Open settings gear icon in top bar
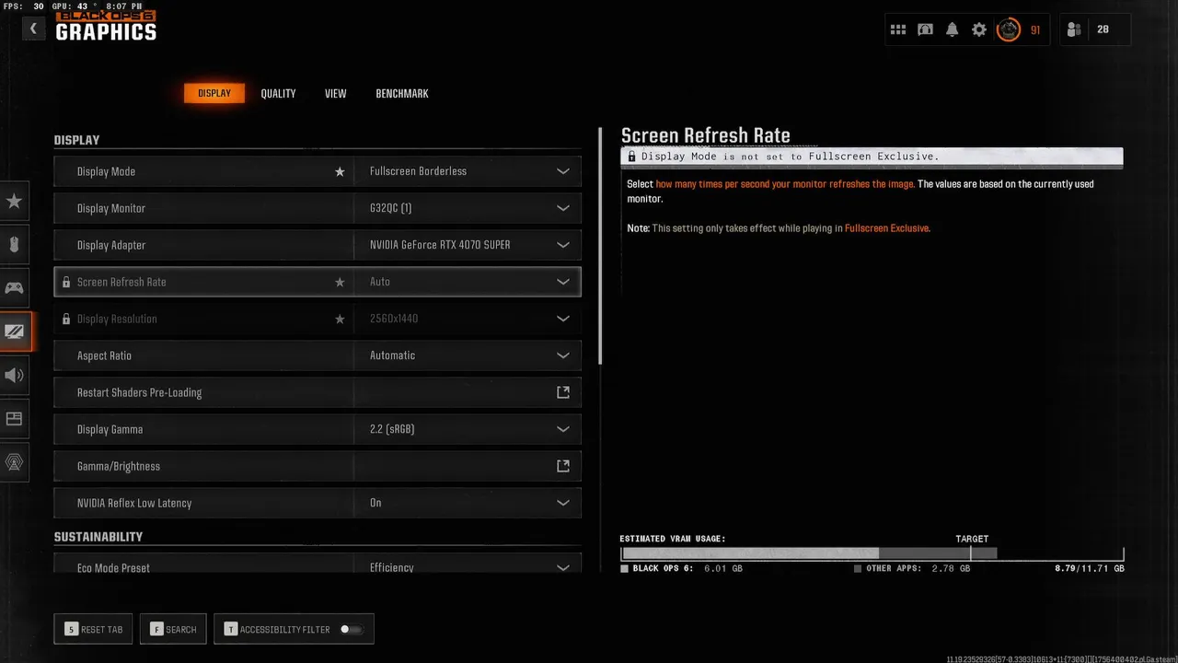Image resolution: width=1178 pixels, height=663 pixels. [979, 29]
